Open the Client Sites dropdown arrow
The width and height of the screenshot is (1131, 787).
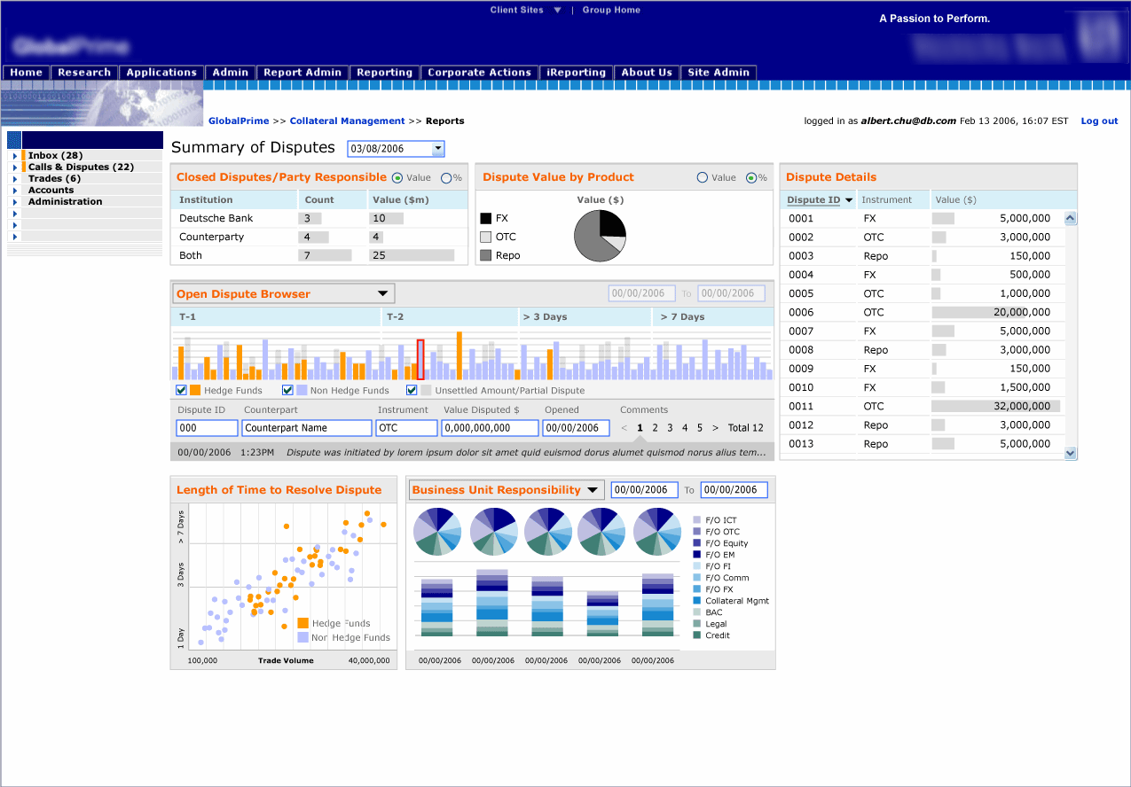[x=557, y=11]
